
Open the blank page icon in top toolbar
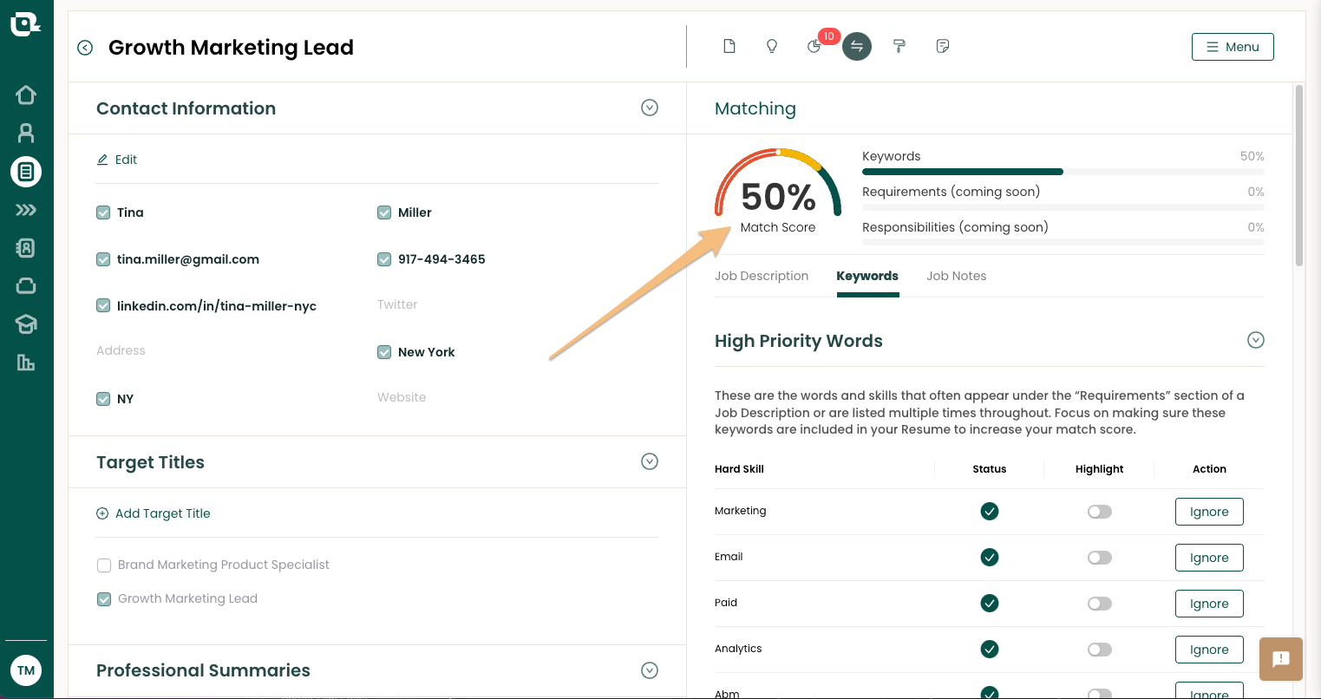click(x=729, y=46)
